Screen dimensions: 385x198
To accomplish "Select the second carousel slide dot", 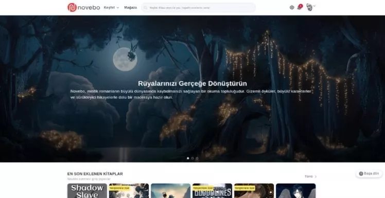I will [192, 158].
